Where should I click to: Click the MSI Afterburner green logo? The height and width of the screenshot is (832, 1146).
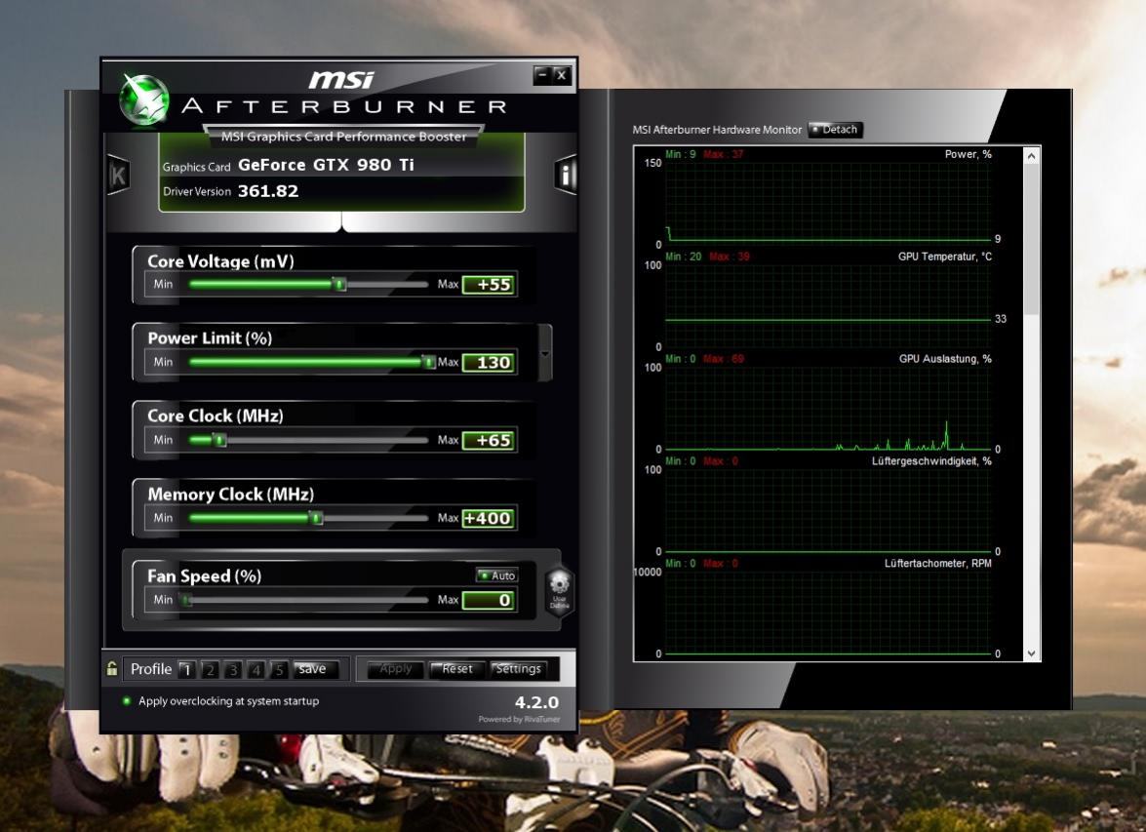click(144, 99)
